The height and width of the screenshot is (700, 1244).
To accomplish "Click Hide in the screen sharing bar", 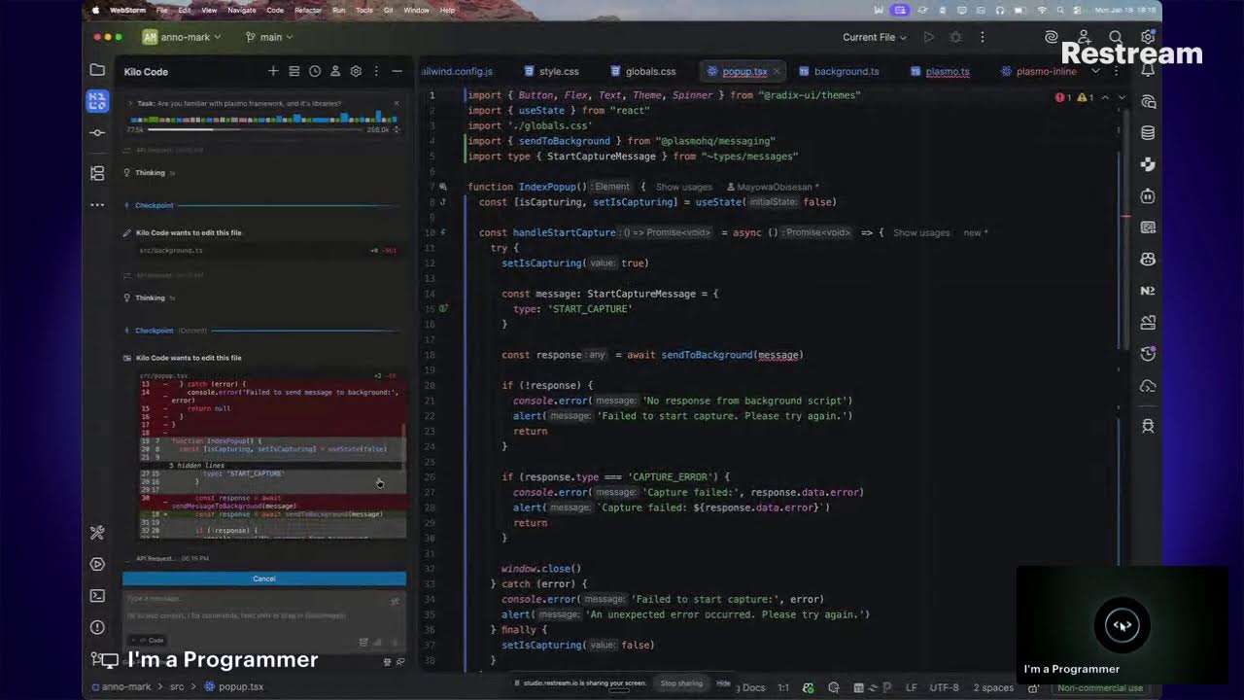I will point(723,683).
